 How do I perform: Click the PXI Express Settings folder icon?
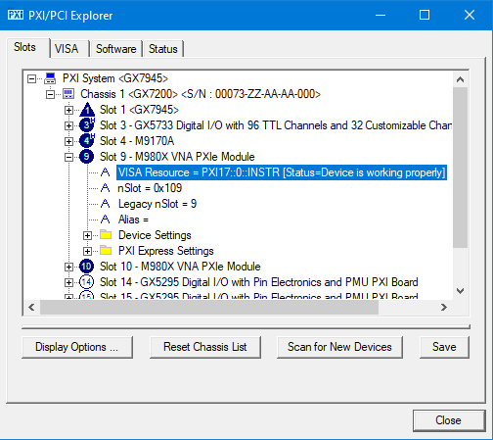pos(106,250)
